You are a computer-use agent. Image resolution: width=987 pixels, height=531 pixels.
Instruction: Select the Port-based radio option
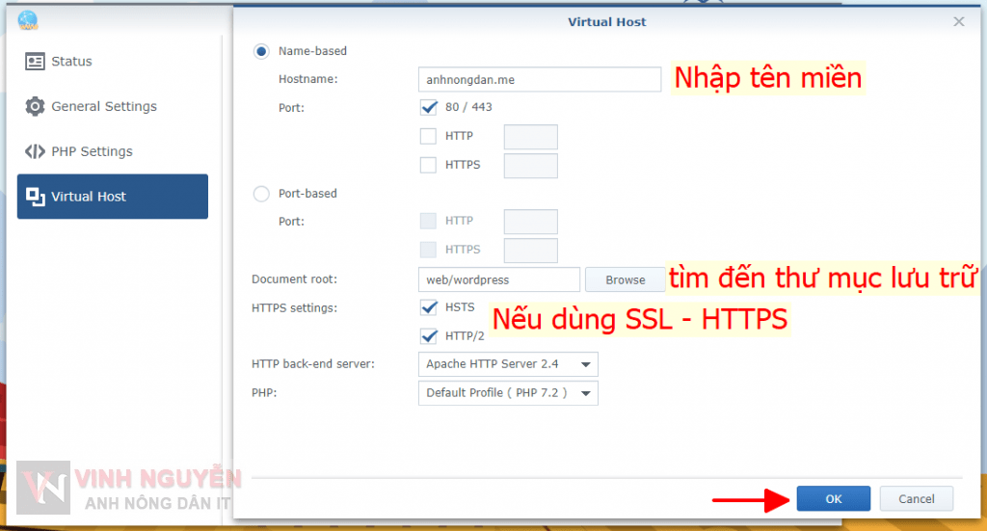click(261, 194)
